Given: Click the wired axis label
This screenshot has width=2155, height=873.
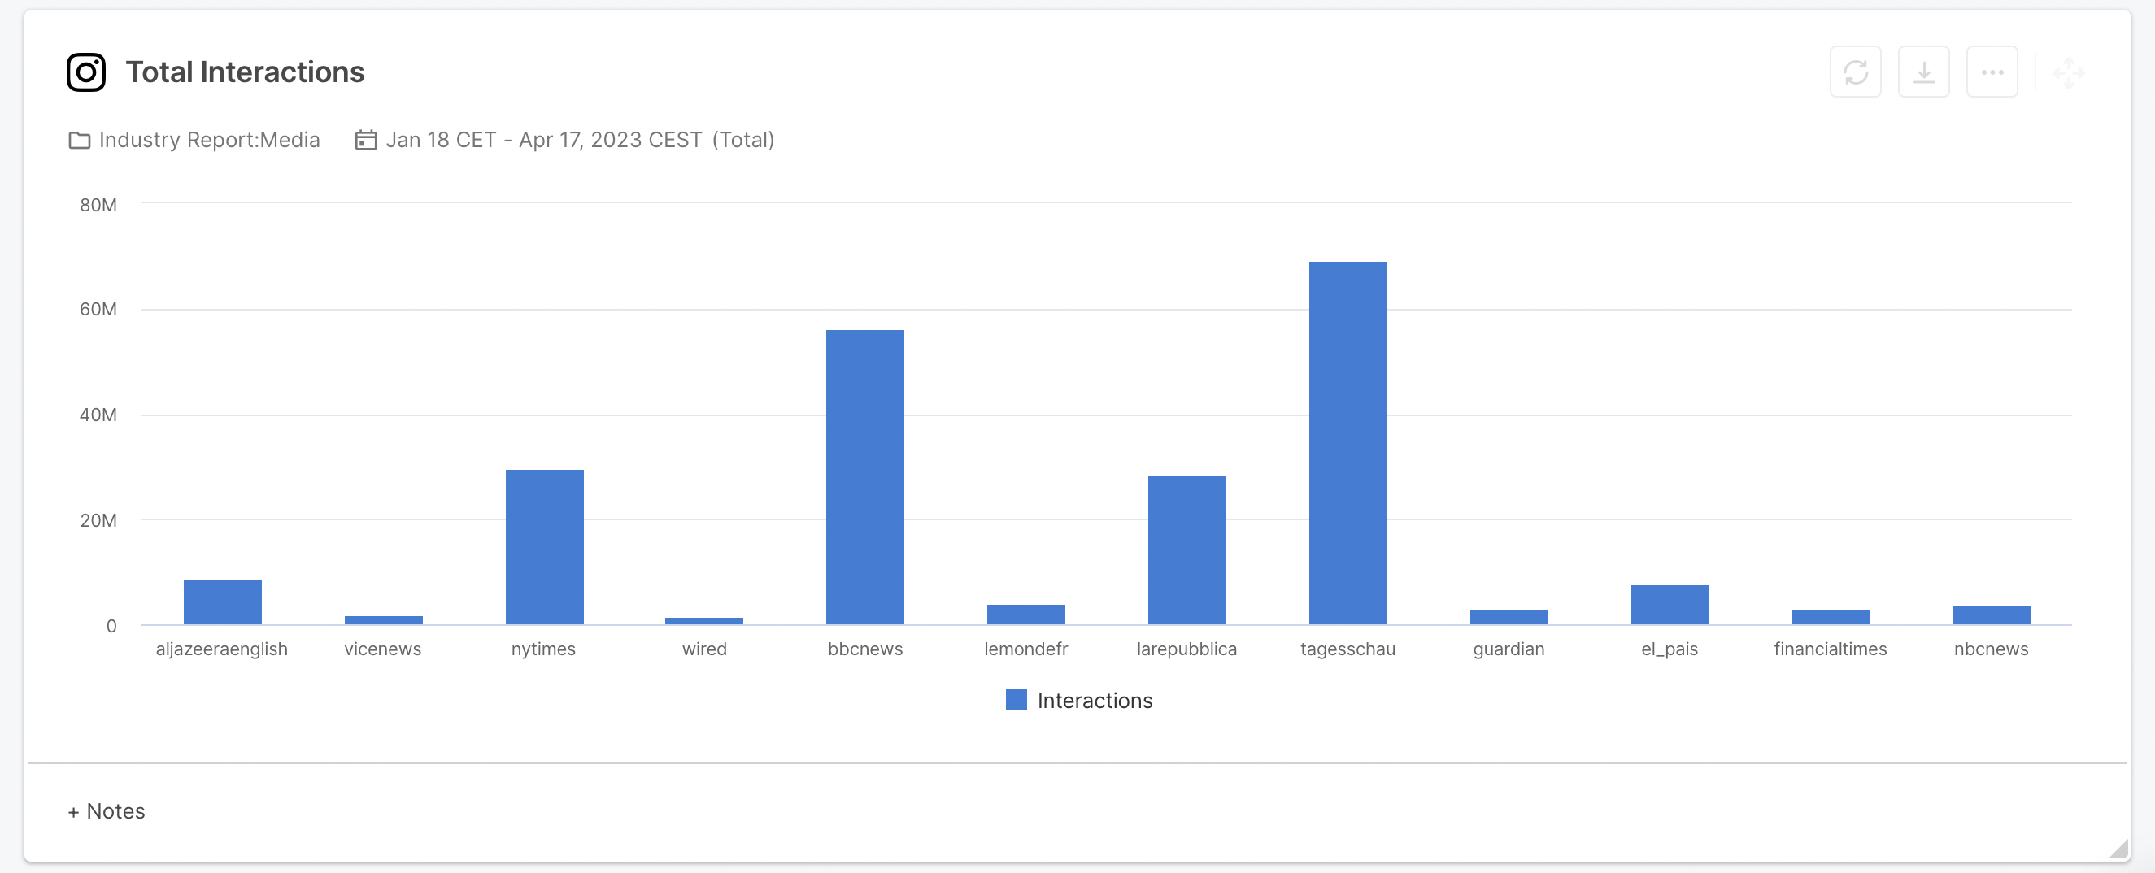Looking at the screenshot, I should coord(704,649).
